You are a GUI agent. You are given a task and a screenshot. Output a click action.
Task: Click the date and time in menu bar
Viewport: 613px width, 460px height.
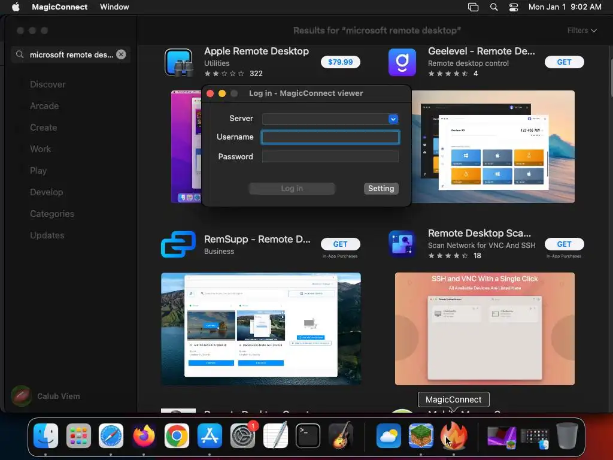pyautogui.click(x=565, y=7)
